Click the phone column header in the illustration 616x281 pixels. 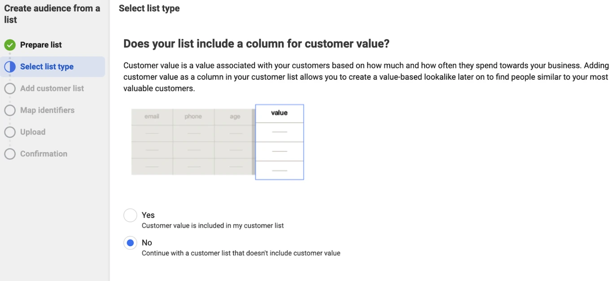coord(193,117)
